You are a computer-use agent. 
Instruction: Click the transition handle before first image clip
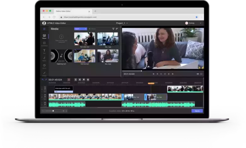pyautogui.click(x=123, y=97)
